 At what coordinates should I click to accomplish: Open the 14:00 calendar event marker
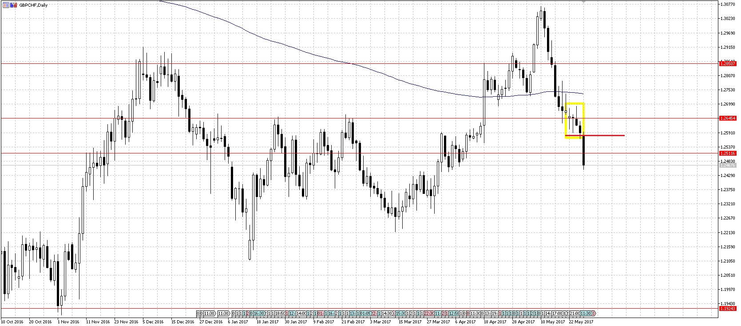301,313
